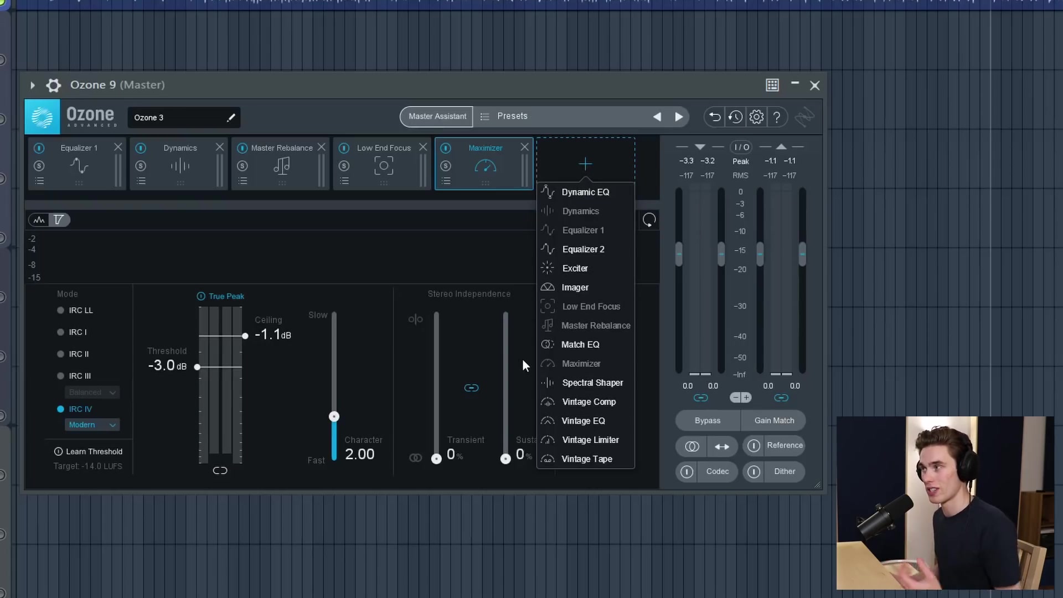
Task: Click the reset circular arrow icon
Action: 649,220
